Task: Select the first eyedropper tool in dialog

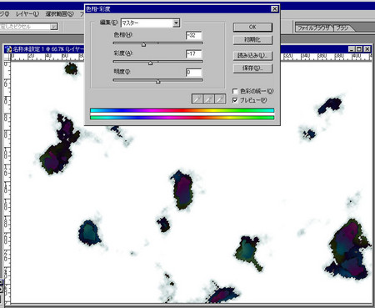Action: click(x=197, y=98)
